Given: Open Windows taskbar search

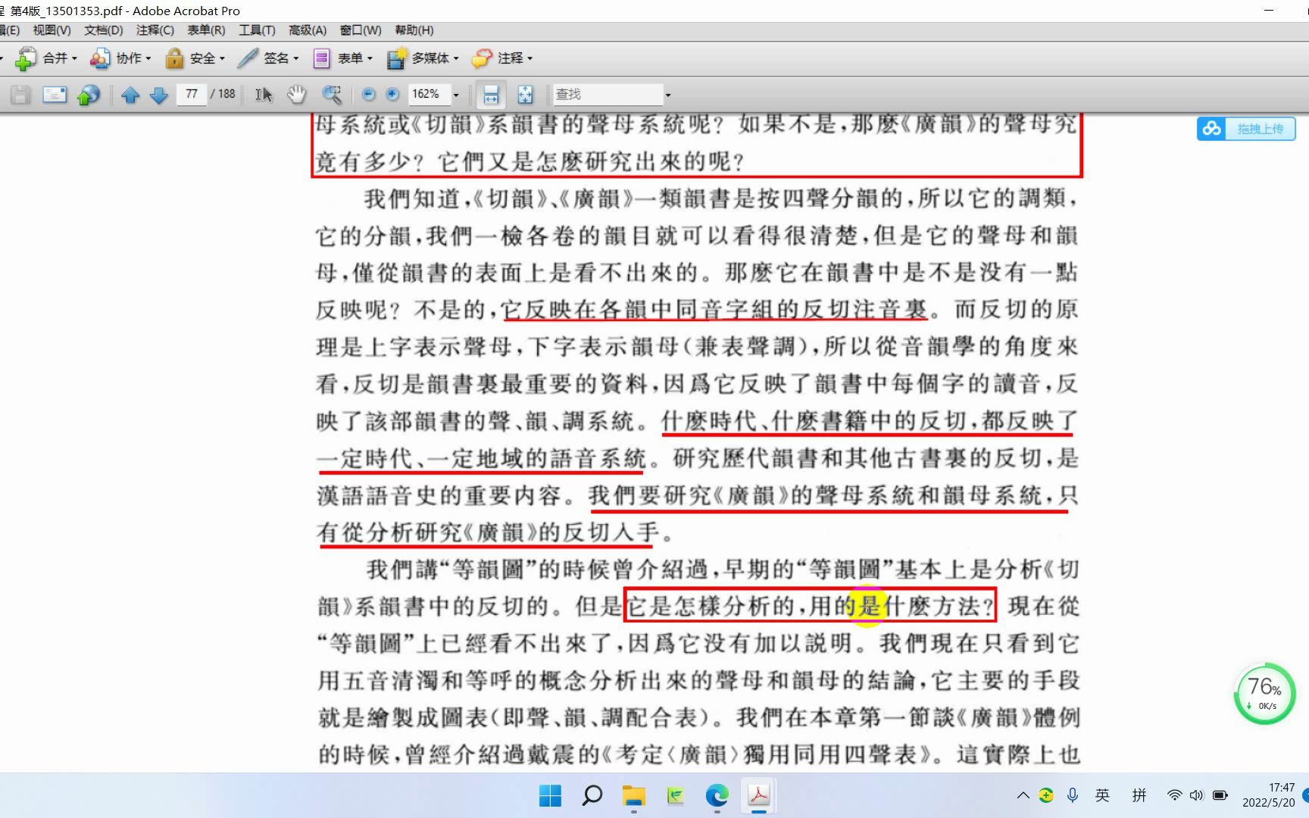Looking at the screenshot, I should tap(592, 795).
